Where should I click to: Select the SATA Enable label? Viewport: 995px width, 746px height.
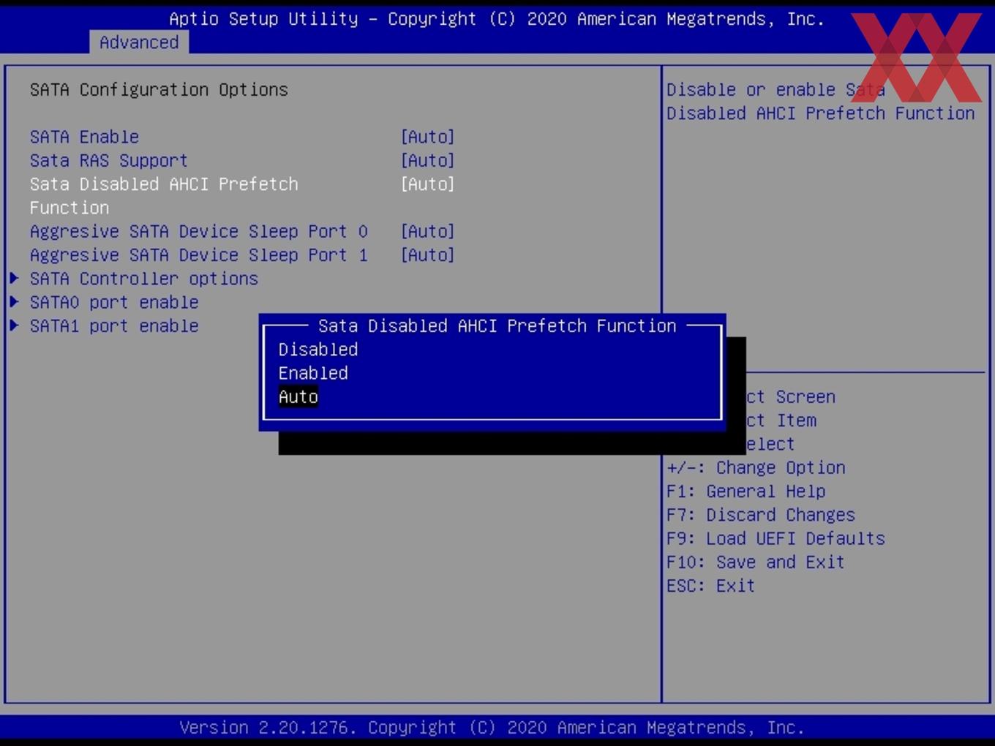pyautogui.click(x=84, y=137)
